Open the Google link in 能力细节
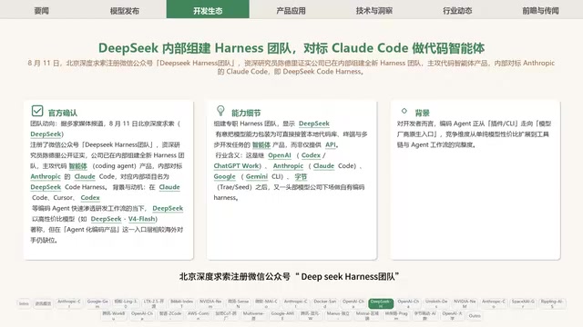 (x=225, y=176)
